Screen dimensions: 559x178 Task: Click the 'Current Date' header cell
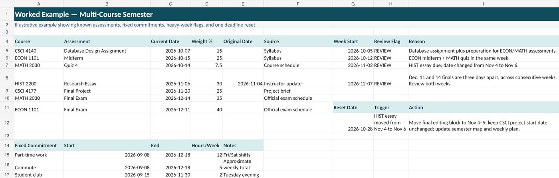[170, 41]
